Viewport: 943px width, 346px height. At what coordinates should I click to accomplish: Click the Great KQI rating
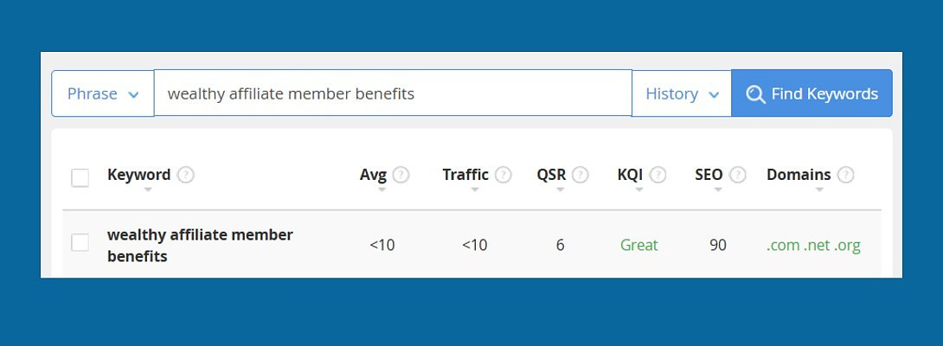pos(639,245)
